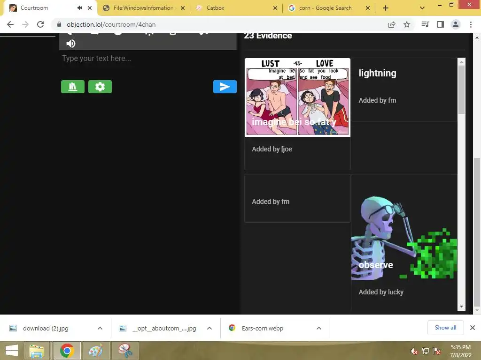Screen dimensions: 481x360
Task: Switch to the File:WindowsInfomation tab
Action: point(143,8)
